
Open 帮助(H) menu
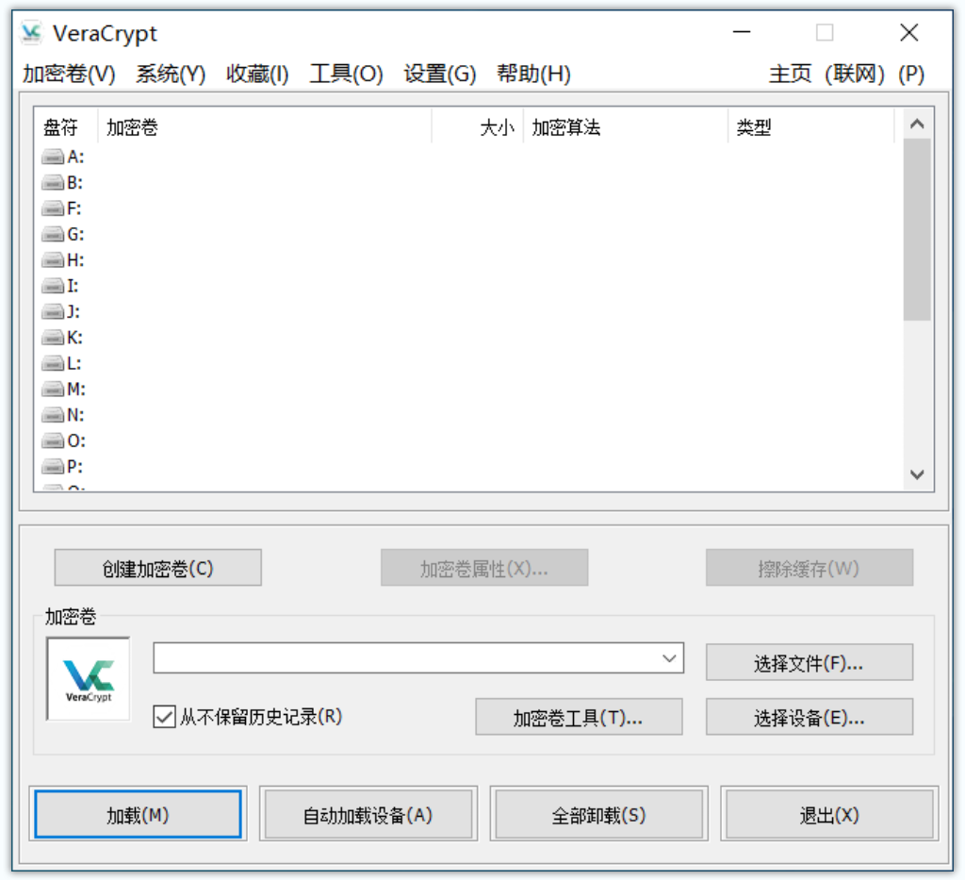click(533, 74)
